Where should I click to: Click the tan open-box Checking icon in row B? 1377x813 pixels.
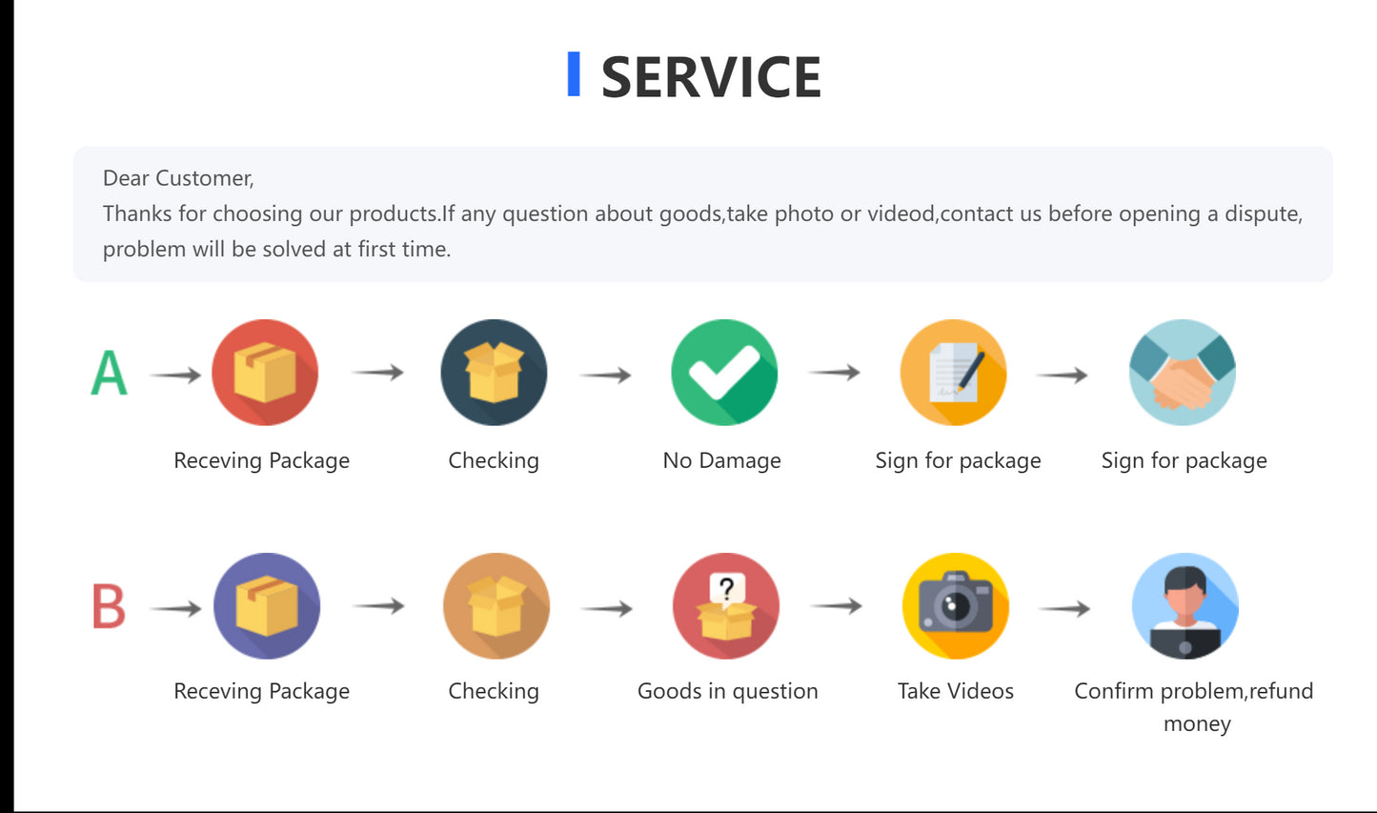click(x=496, y=606)
